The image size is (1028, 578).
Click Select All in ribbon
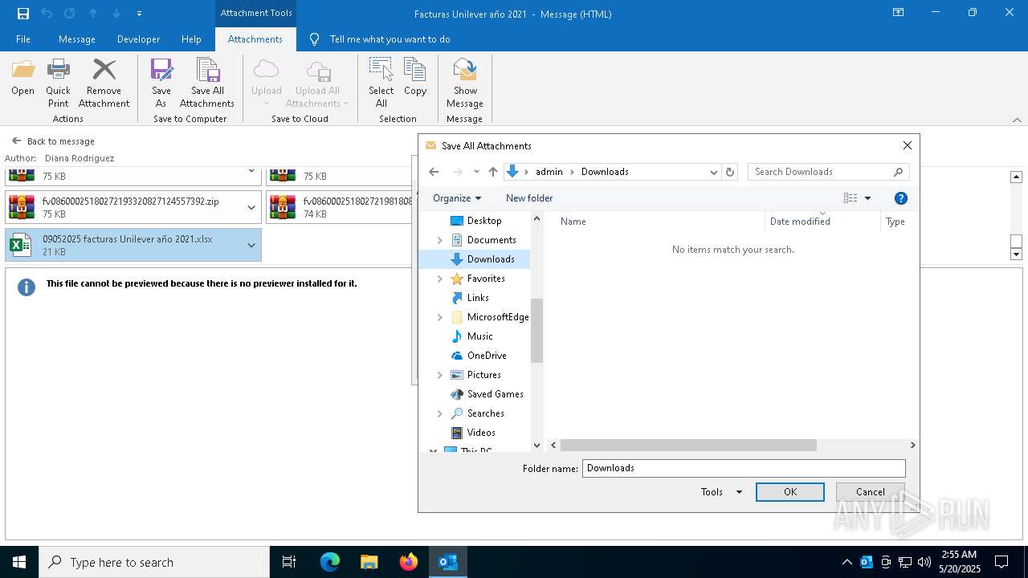pyautogui.click(x=381, y=83)
